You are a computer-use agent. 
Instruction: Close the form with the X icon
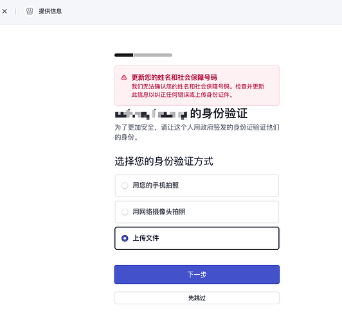[x=4, y=11]
